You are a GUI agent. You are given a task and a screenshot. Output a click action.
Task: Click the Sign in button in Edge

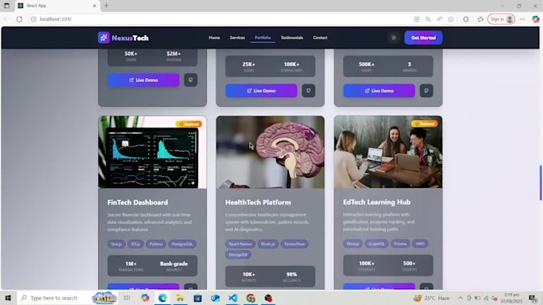coord(501,19)
